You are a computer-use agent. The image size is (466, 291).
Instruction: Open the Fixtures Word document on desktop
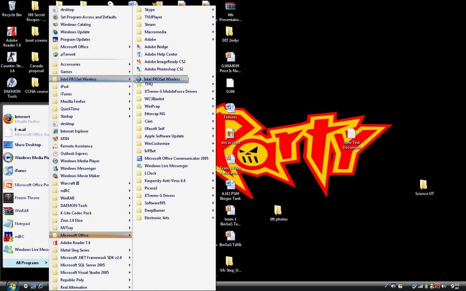click(230, 111)
